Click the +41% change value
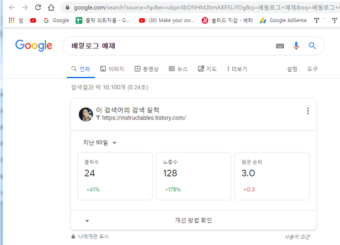 pos(93,190)
